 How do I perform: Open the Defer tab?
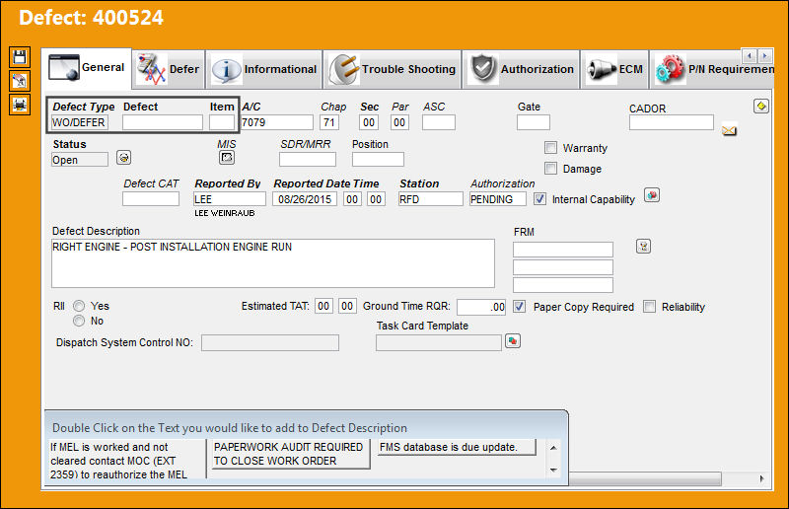coord(169,69)
